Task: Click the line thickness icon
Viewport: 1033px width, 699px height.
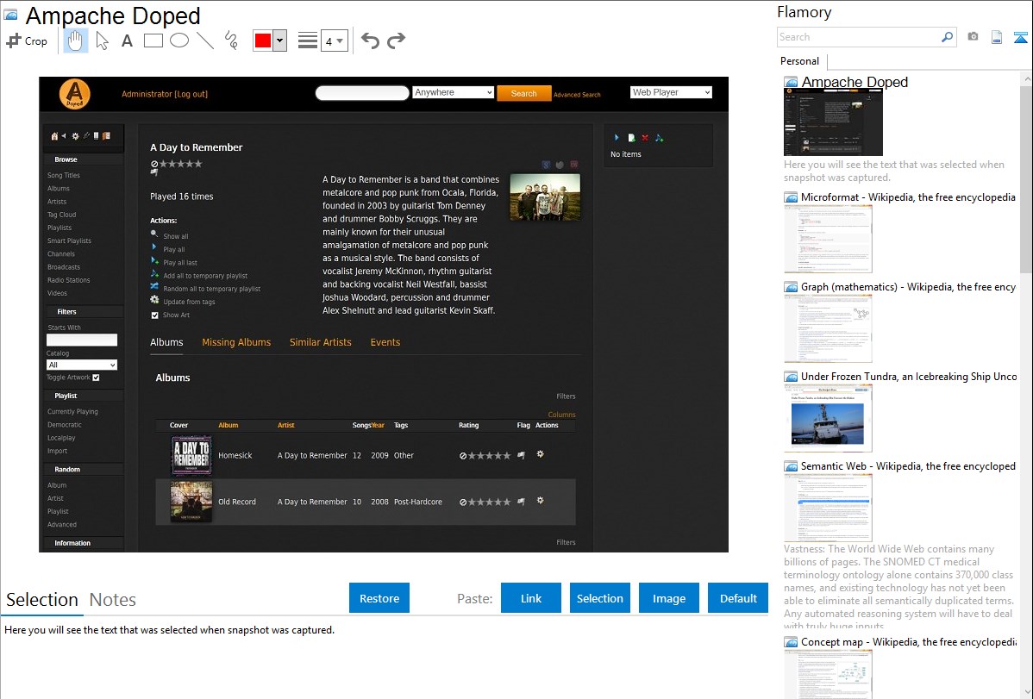Action: tap(308, 41)
